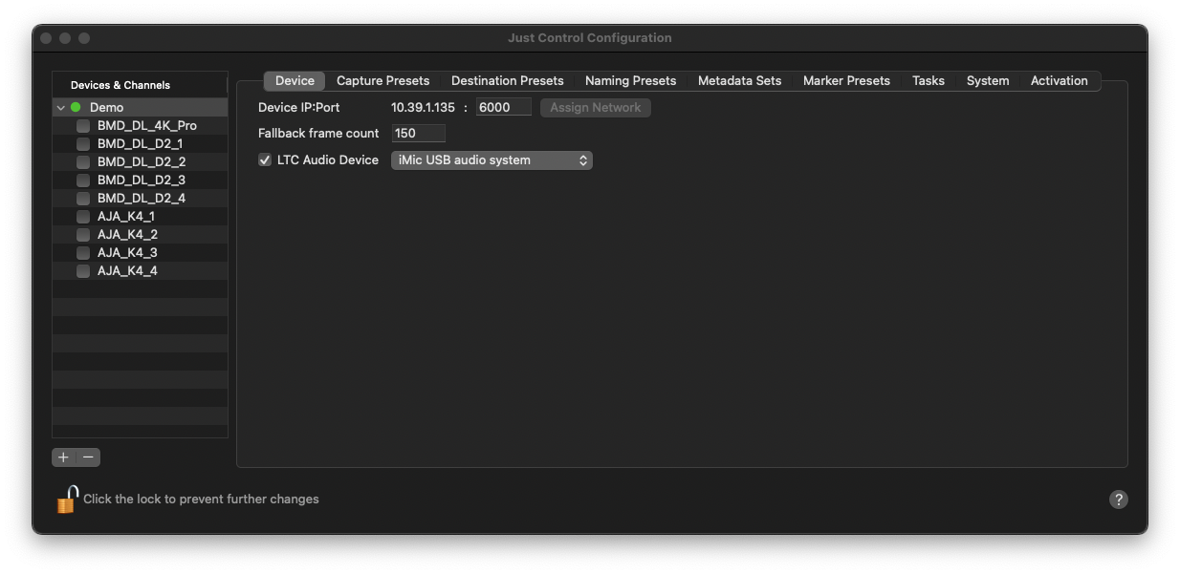Click the port field showing 6000
Screen dimensions: 1180x574
pyautogui.click(x=504, y=108)
